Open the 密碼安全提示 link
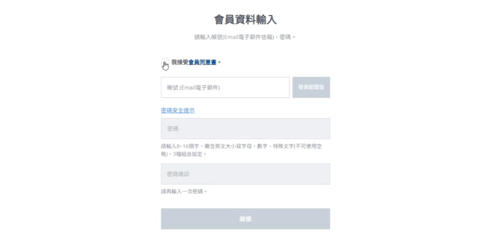 pos(177,111)
